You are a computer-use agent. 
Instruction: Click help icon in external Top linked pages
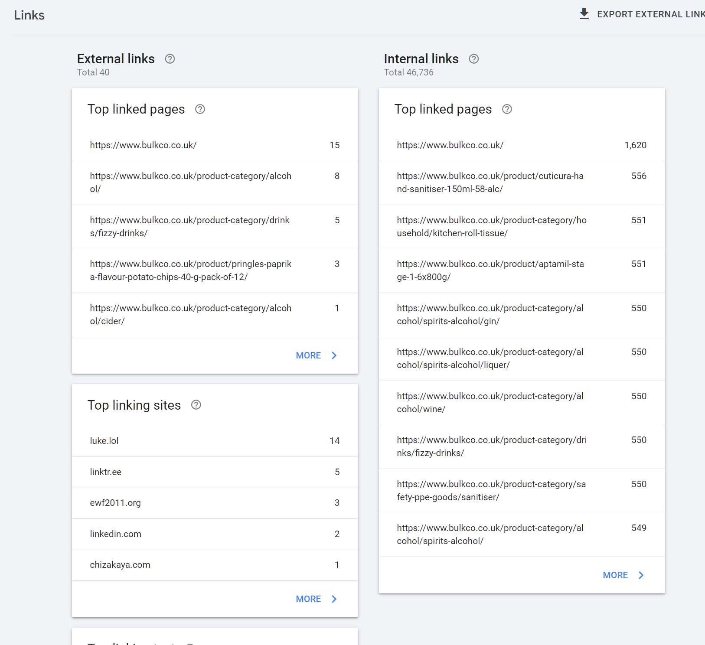[x=200, y=109]
